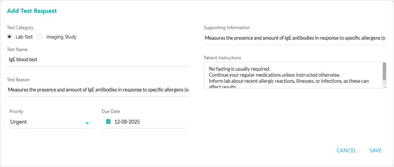Click the textarea resize grip corner
The image size is (394, 167).
pyautogui.click(x=385, y=87)
